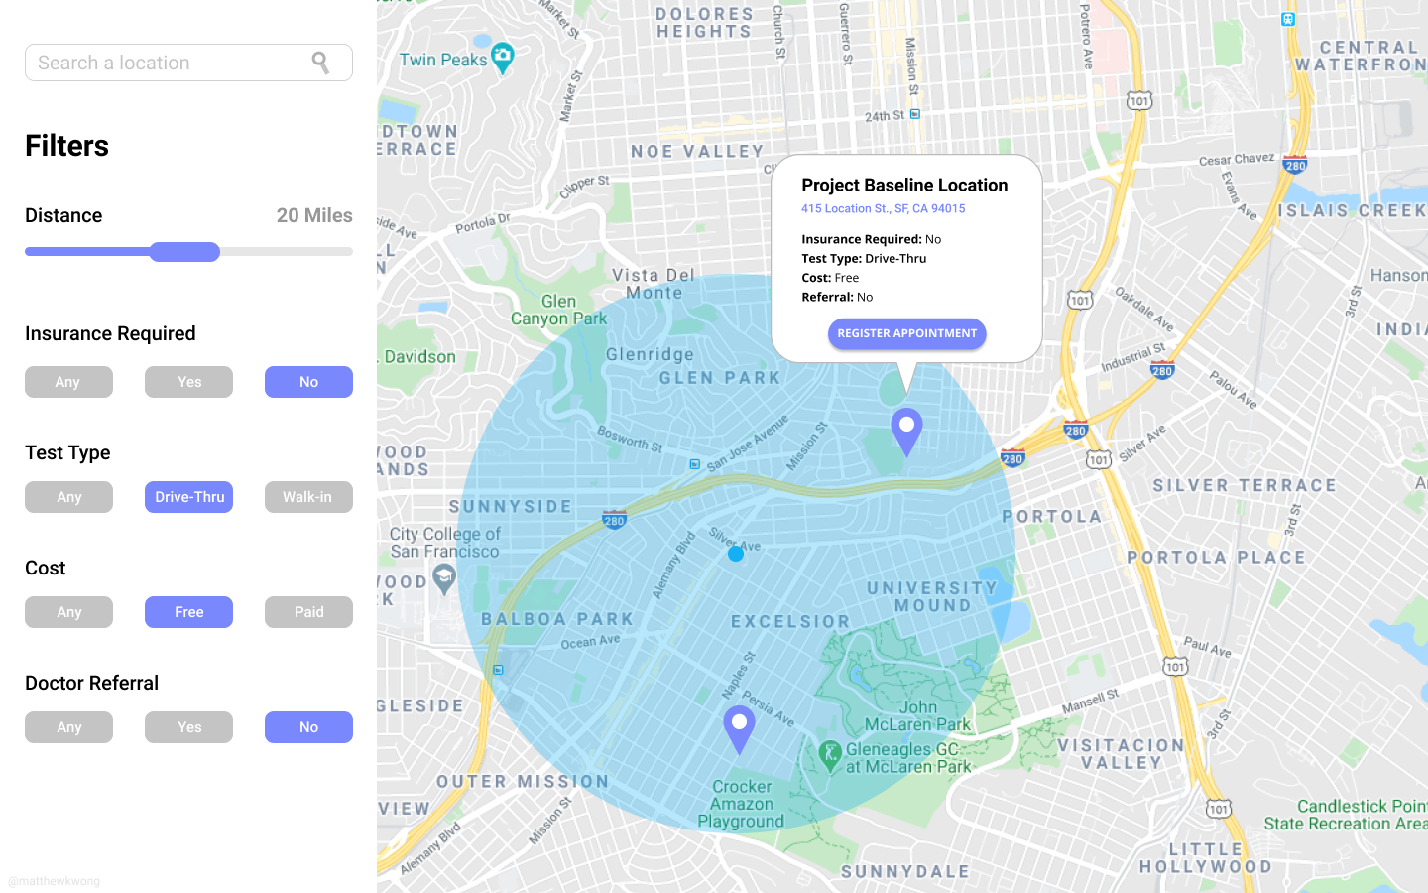This screenshot has height=893, width=1428.
Task: Set Cost filter to Any
Action: tap(68, 612)
